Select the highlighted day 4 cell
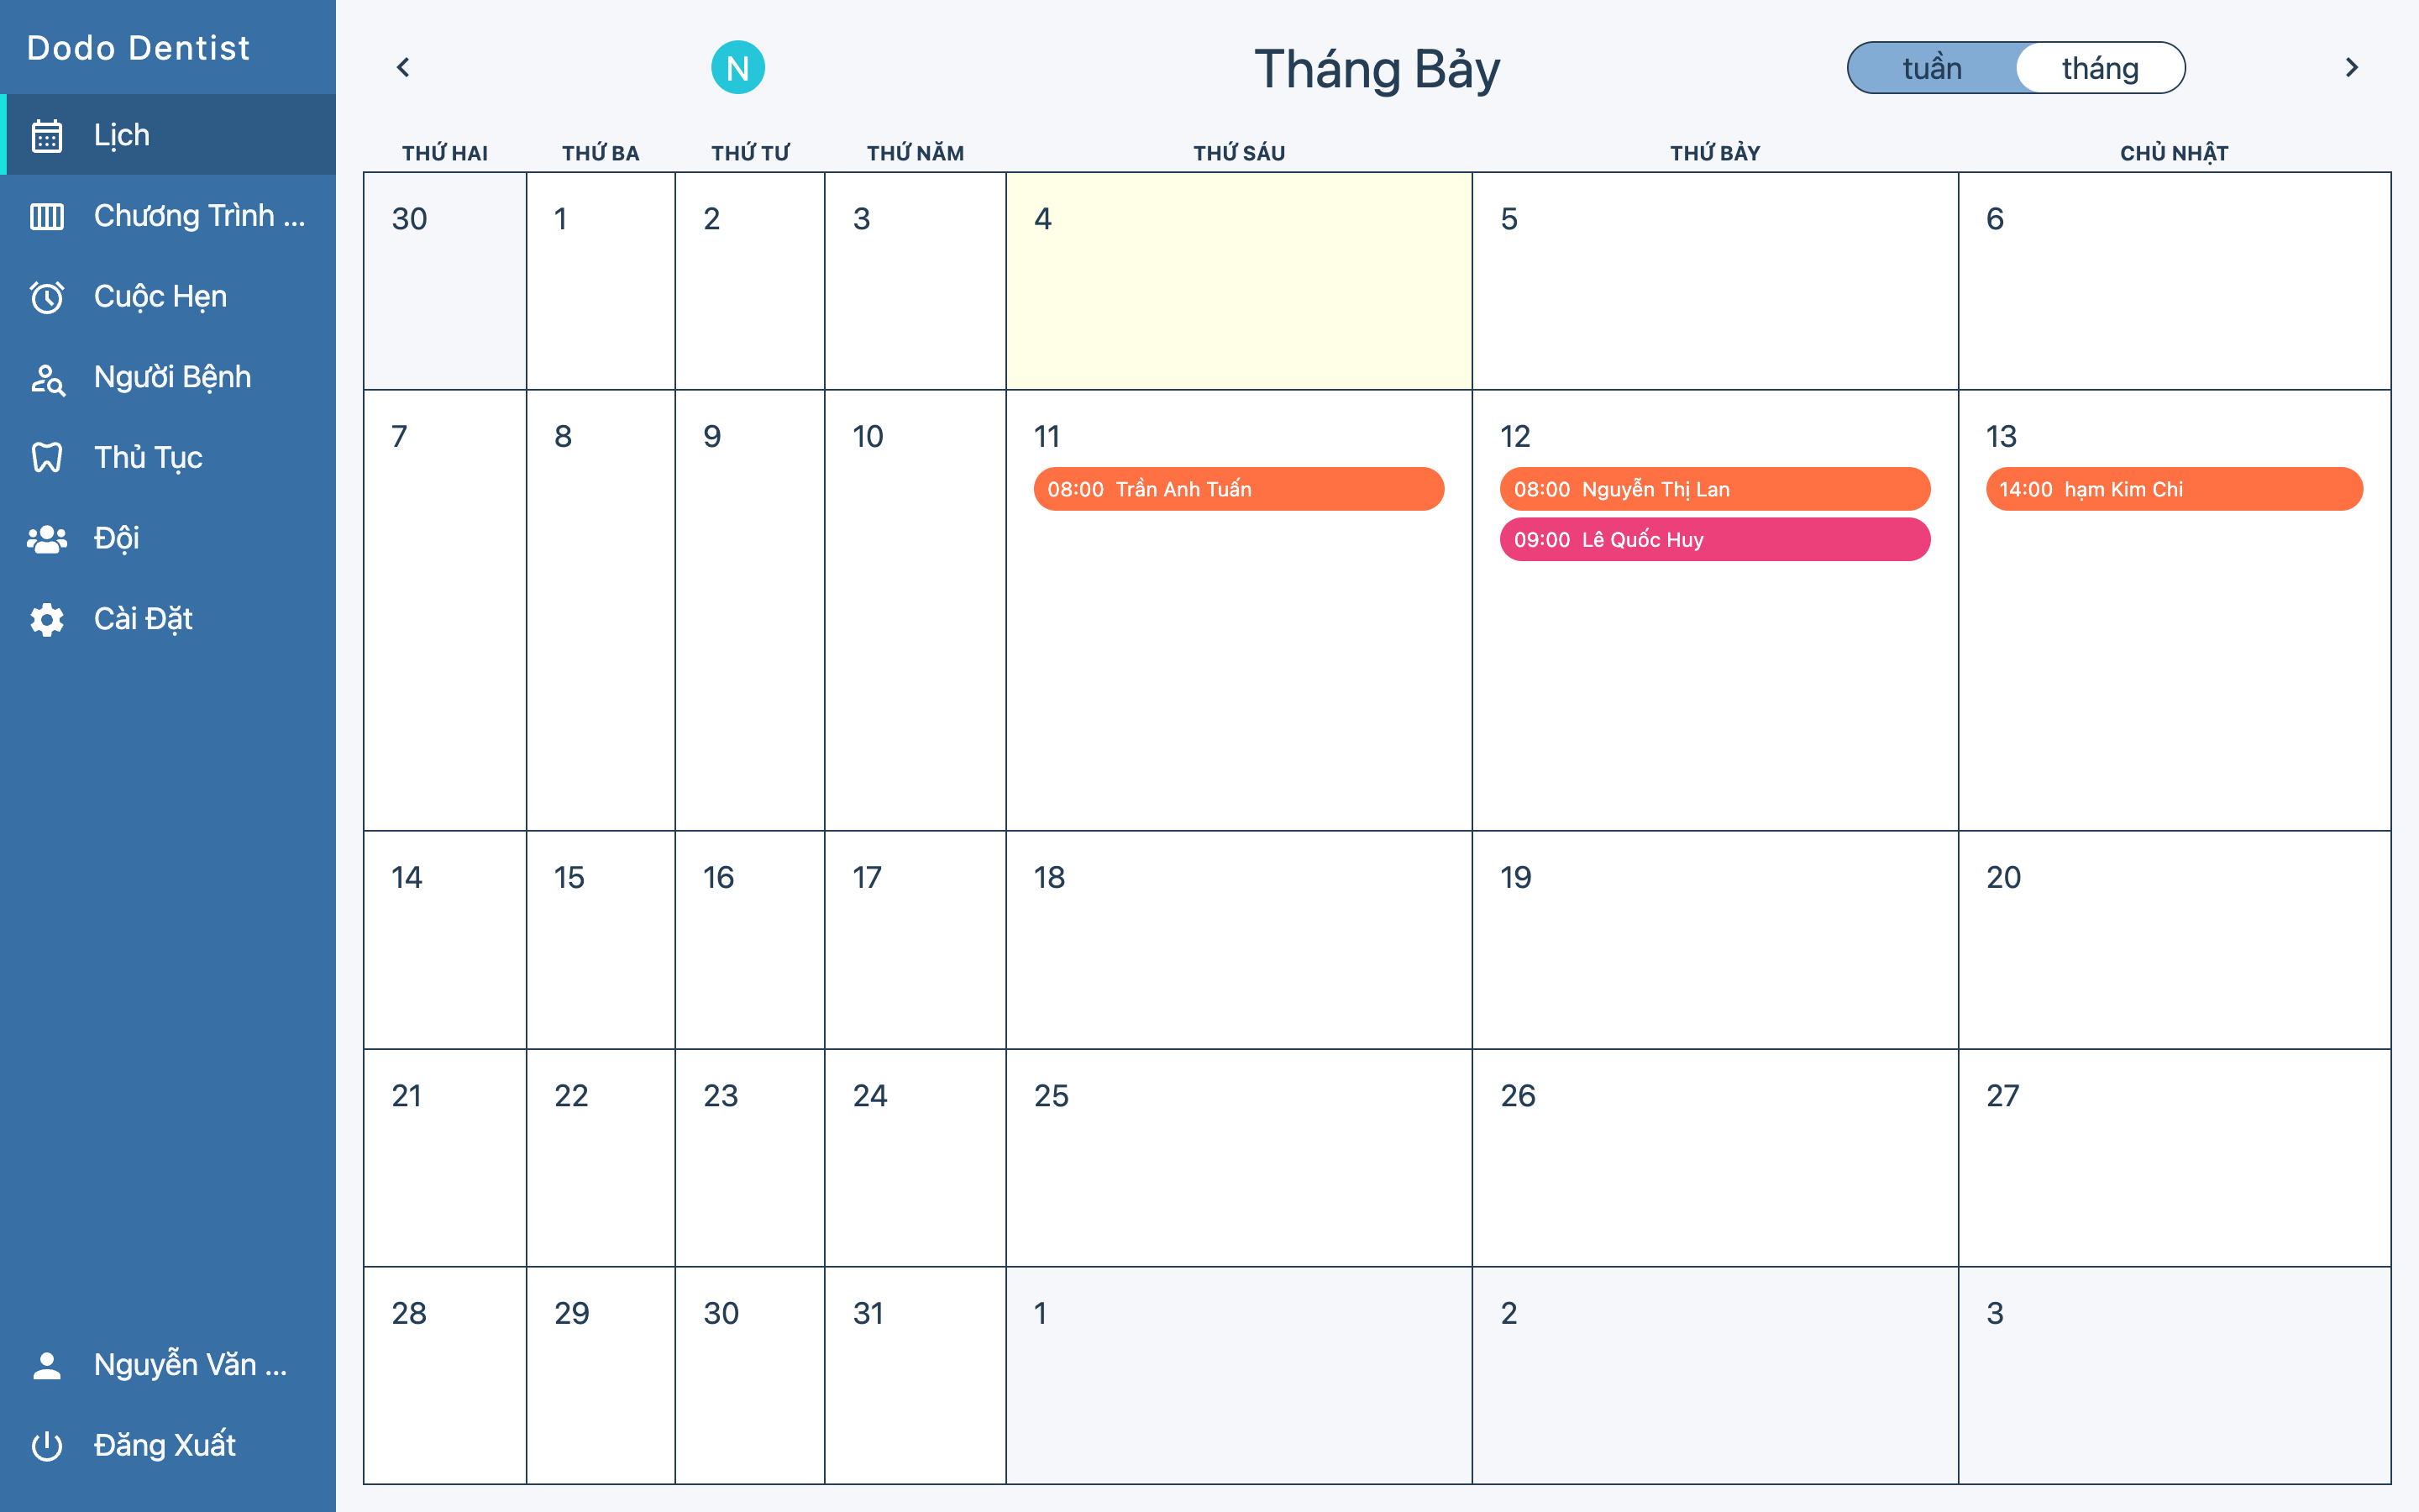 coord(1239,281)
